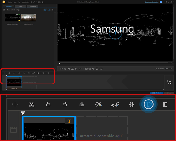Click rotate-right icon in the enlarged toolbar
The width and height of the screenshot is (176, 141).
click(x=65, y=104)
